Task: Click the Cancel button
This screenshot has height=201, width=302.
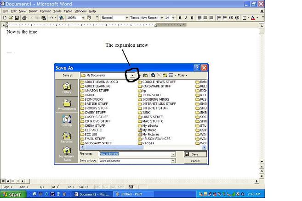Action: tap(195, 161)
